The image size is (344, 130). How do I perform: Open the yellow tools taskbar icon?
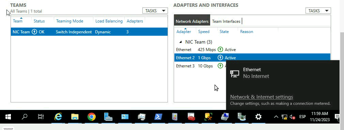click(208, 117)
